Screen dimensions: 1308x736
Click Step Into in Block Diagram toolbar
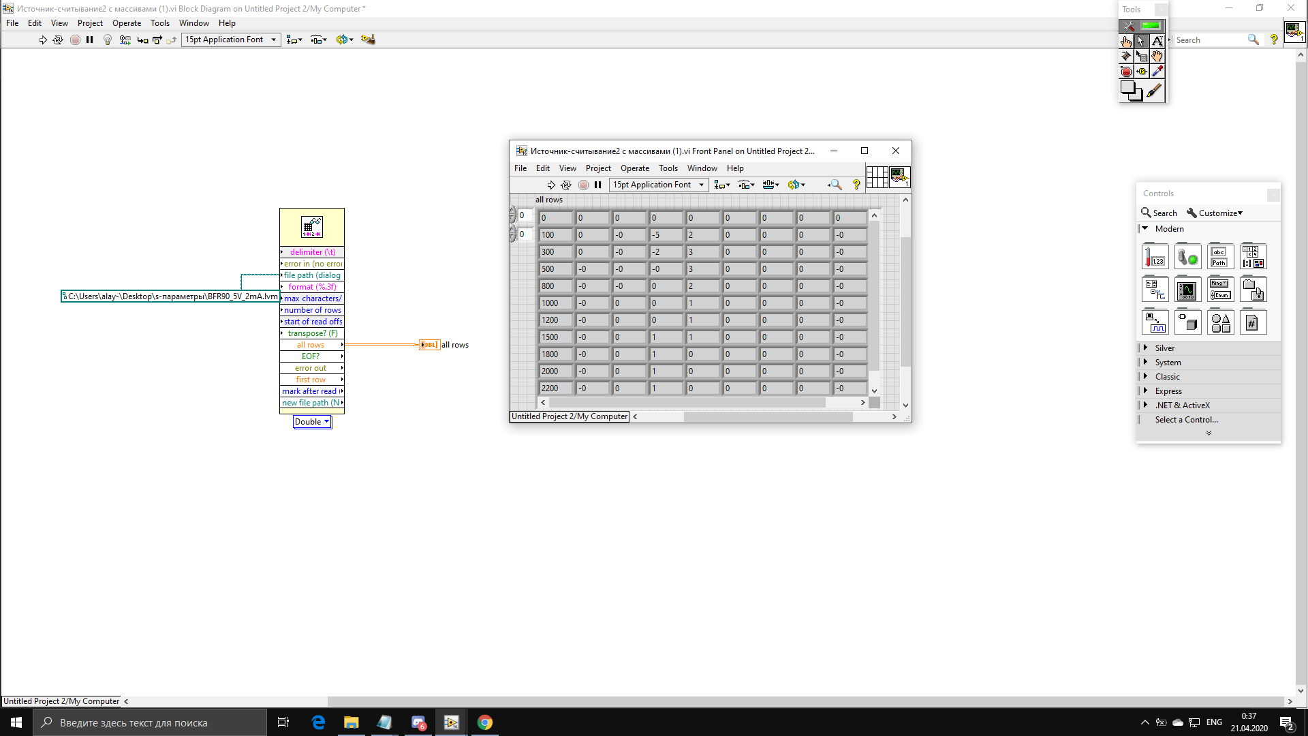(142, 40)
